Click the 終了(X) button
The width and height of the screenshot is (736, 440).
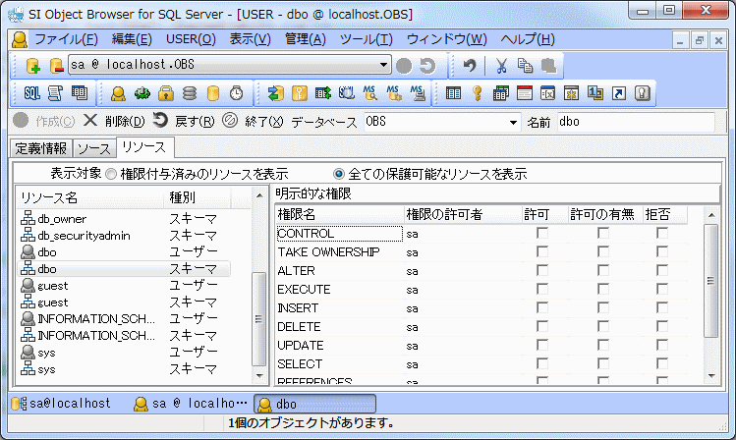(x=254, y=122)
